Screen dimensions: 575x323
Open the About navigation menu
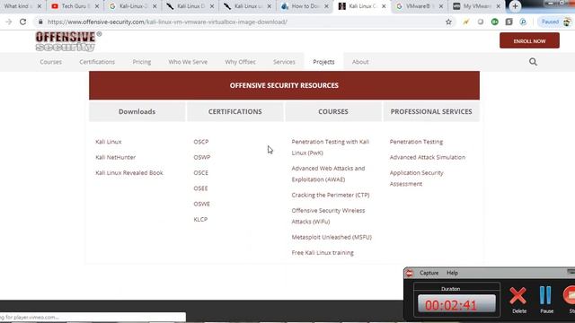click(360, 62)
